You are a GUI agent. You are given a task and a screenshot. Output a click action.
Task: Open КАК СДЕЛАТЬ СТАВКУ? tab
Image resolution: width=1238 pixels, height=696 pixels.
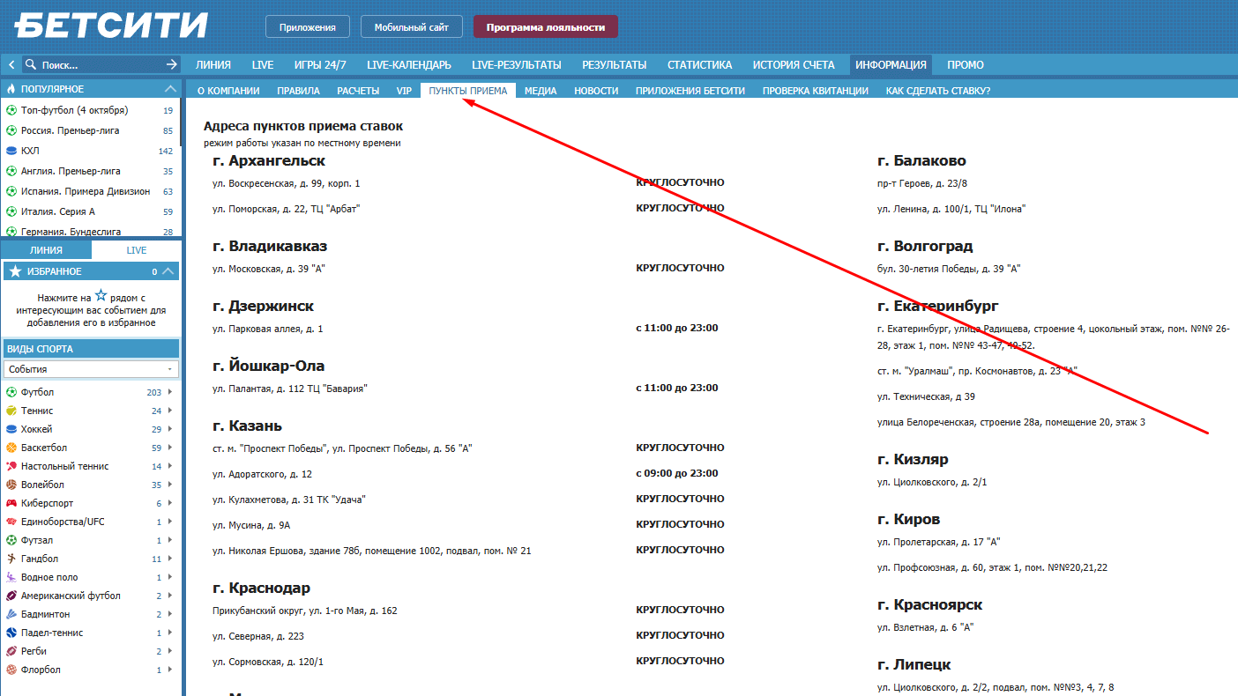tap(938, 91)
